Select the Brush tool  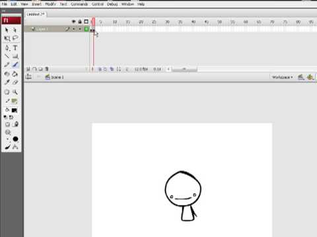pyautogui.click(x=15, y=65)
